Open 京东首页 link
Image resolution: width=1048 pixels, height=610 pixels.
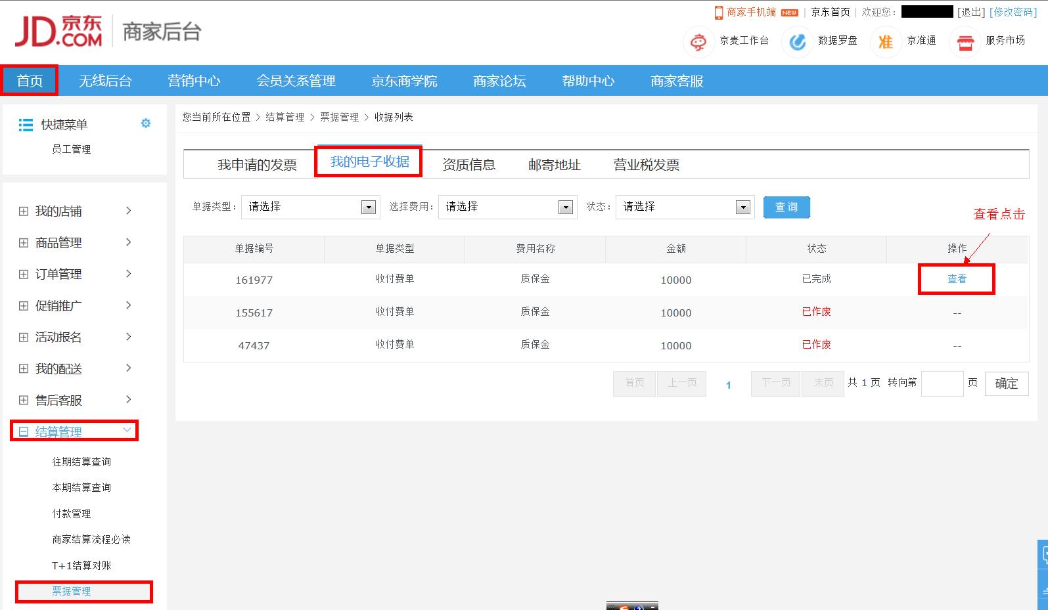click(831, 12)
